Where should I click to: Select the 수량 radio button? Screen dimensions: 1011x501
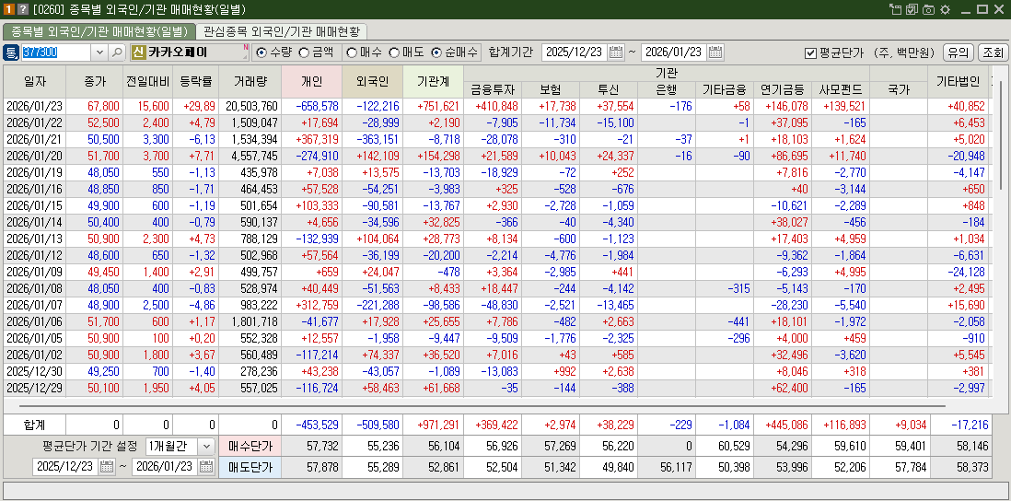pyautogui.click(x=261, y=52)
